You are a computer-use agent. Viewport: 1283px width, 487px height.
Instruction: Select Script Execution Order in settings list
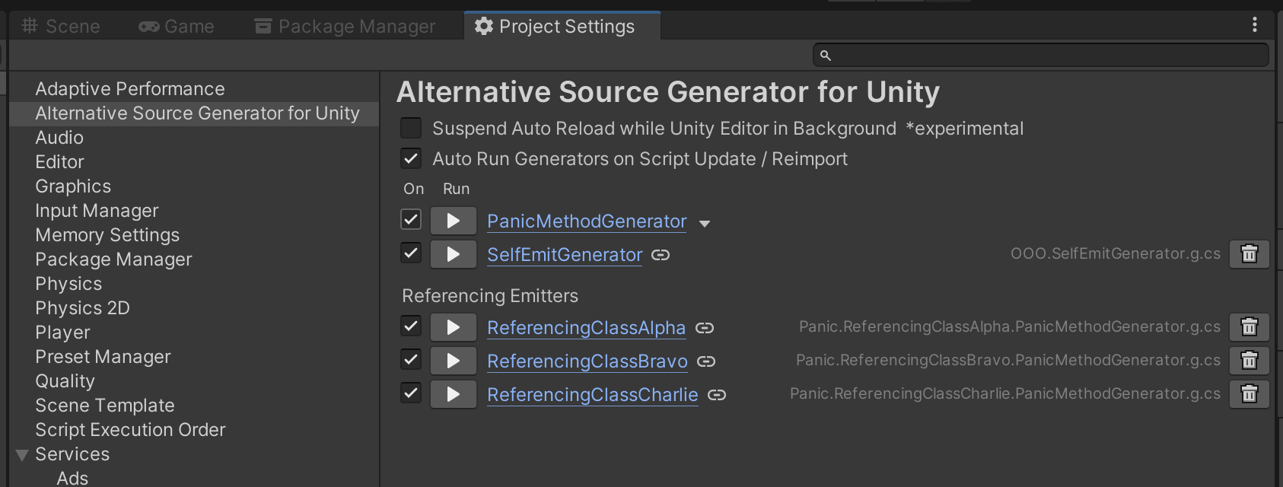130,430
